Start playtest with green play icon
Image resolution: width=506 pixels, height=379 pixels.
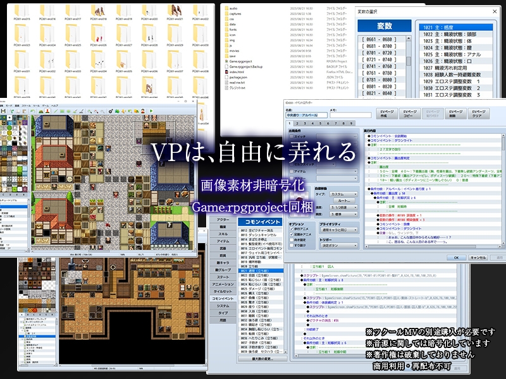(x=151, y=111)
